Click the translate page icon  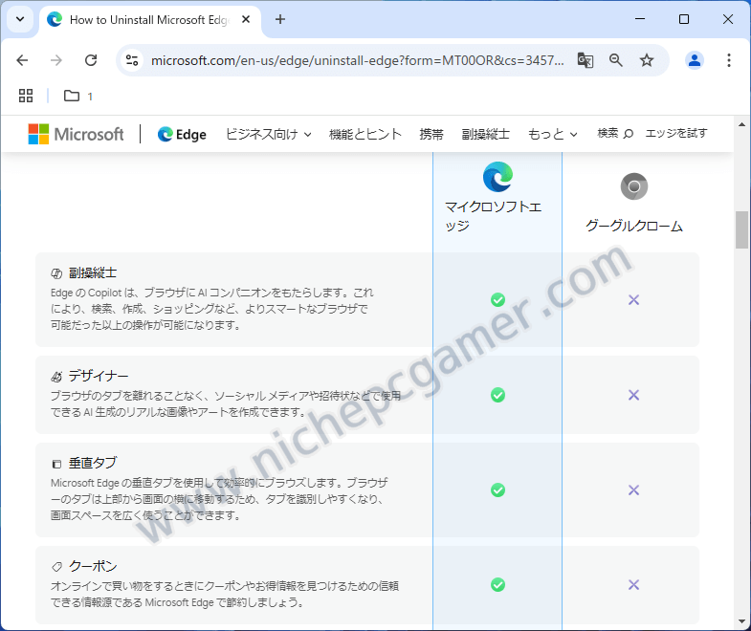pos(585,60)
